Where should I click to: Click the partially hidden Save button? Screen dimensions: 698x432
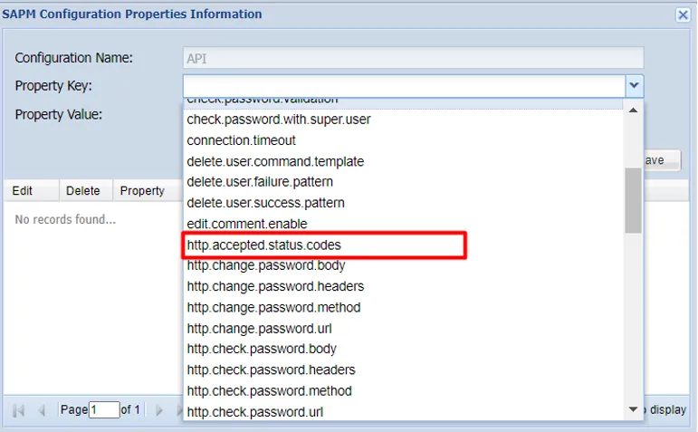(663, 160)
